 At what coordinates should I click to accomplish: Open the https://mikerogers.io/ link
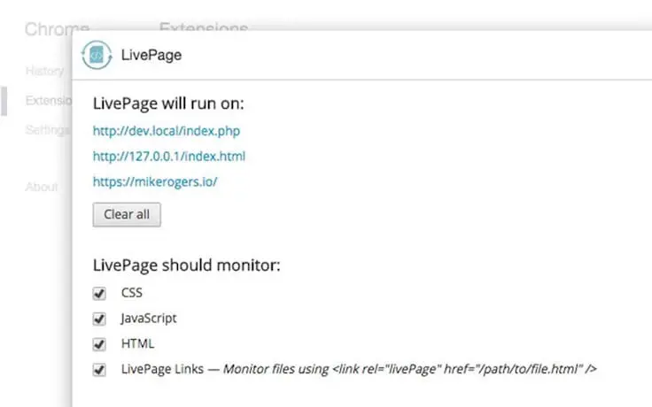[x=155, y=181]
